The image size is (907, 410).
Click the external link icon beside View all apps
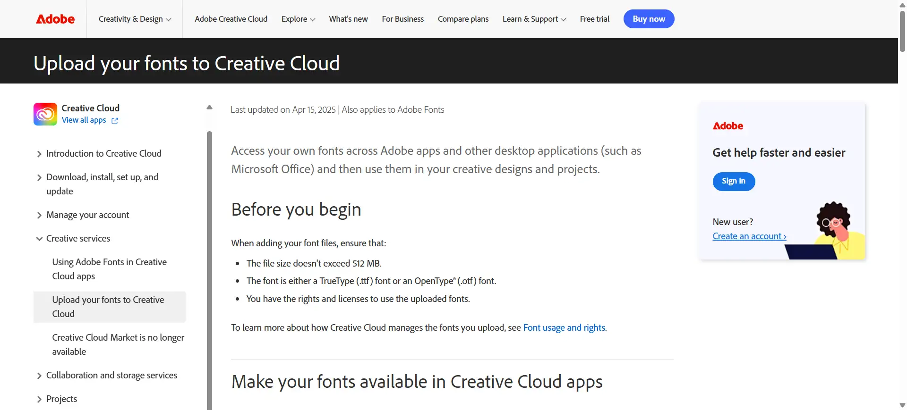[x=114, y=121]
